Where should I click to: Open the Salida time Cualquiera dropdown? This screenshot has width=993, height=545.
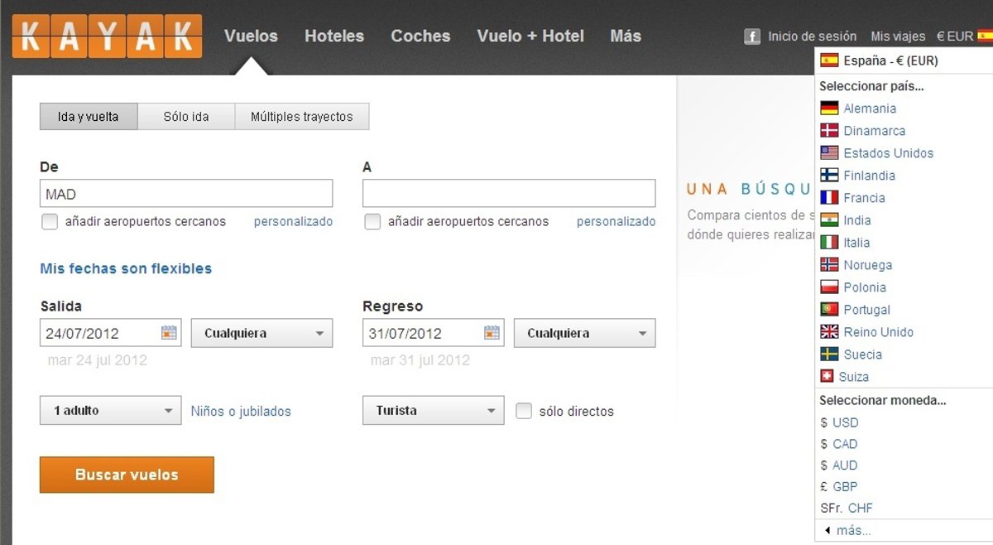coord(261,334)
